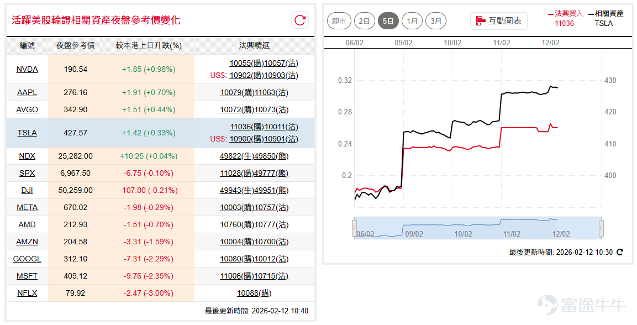637x325 pixels.
Task: Open the 互動圖表 interactive chart
Action: 498,20
